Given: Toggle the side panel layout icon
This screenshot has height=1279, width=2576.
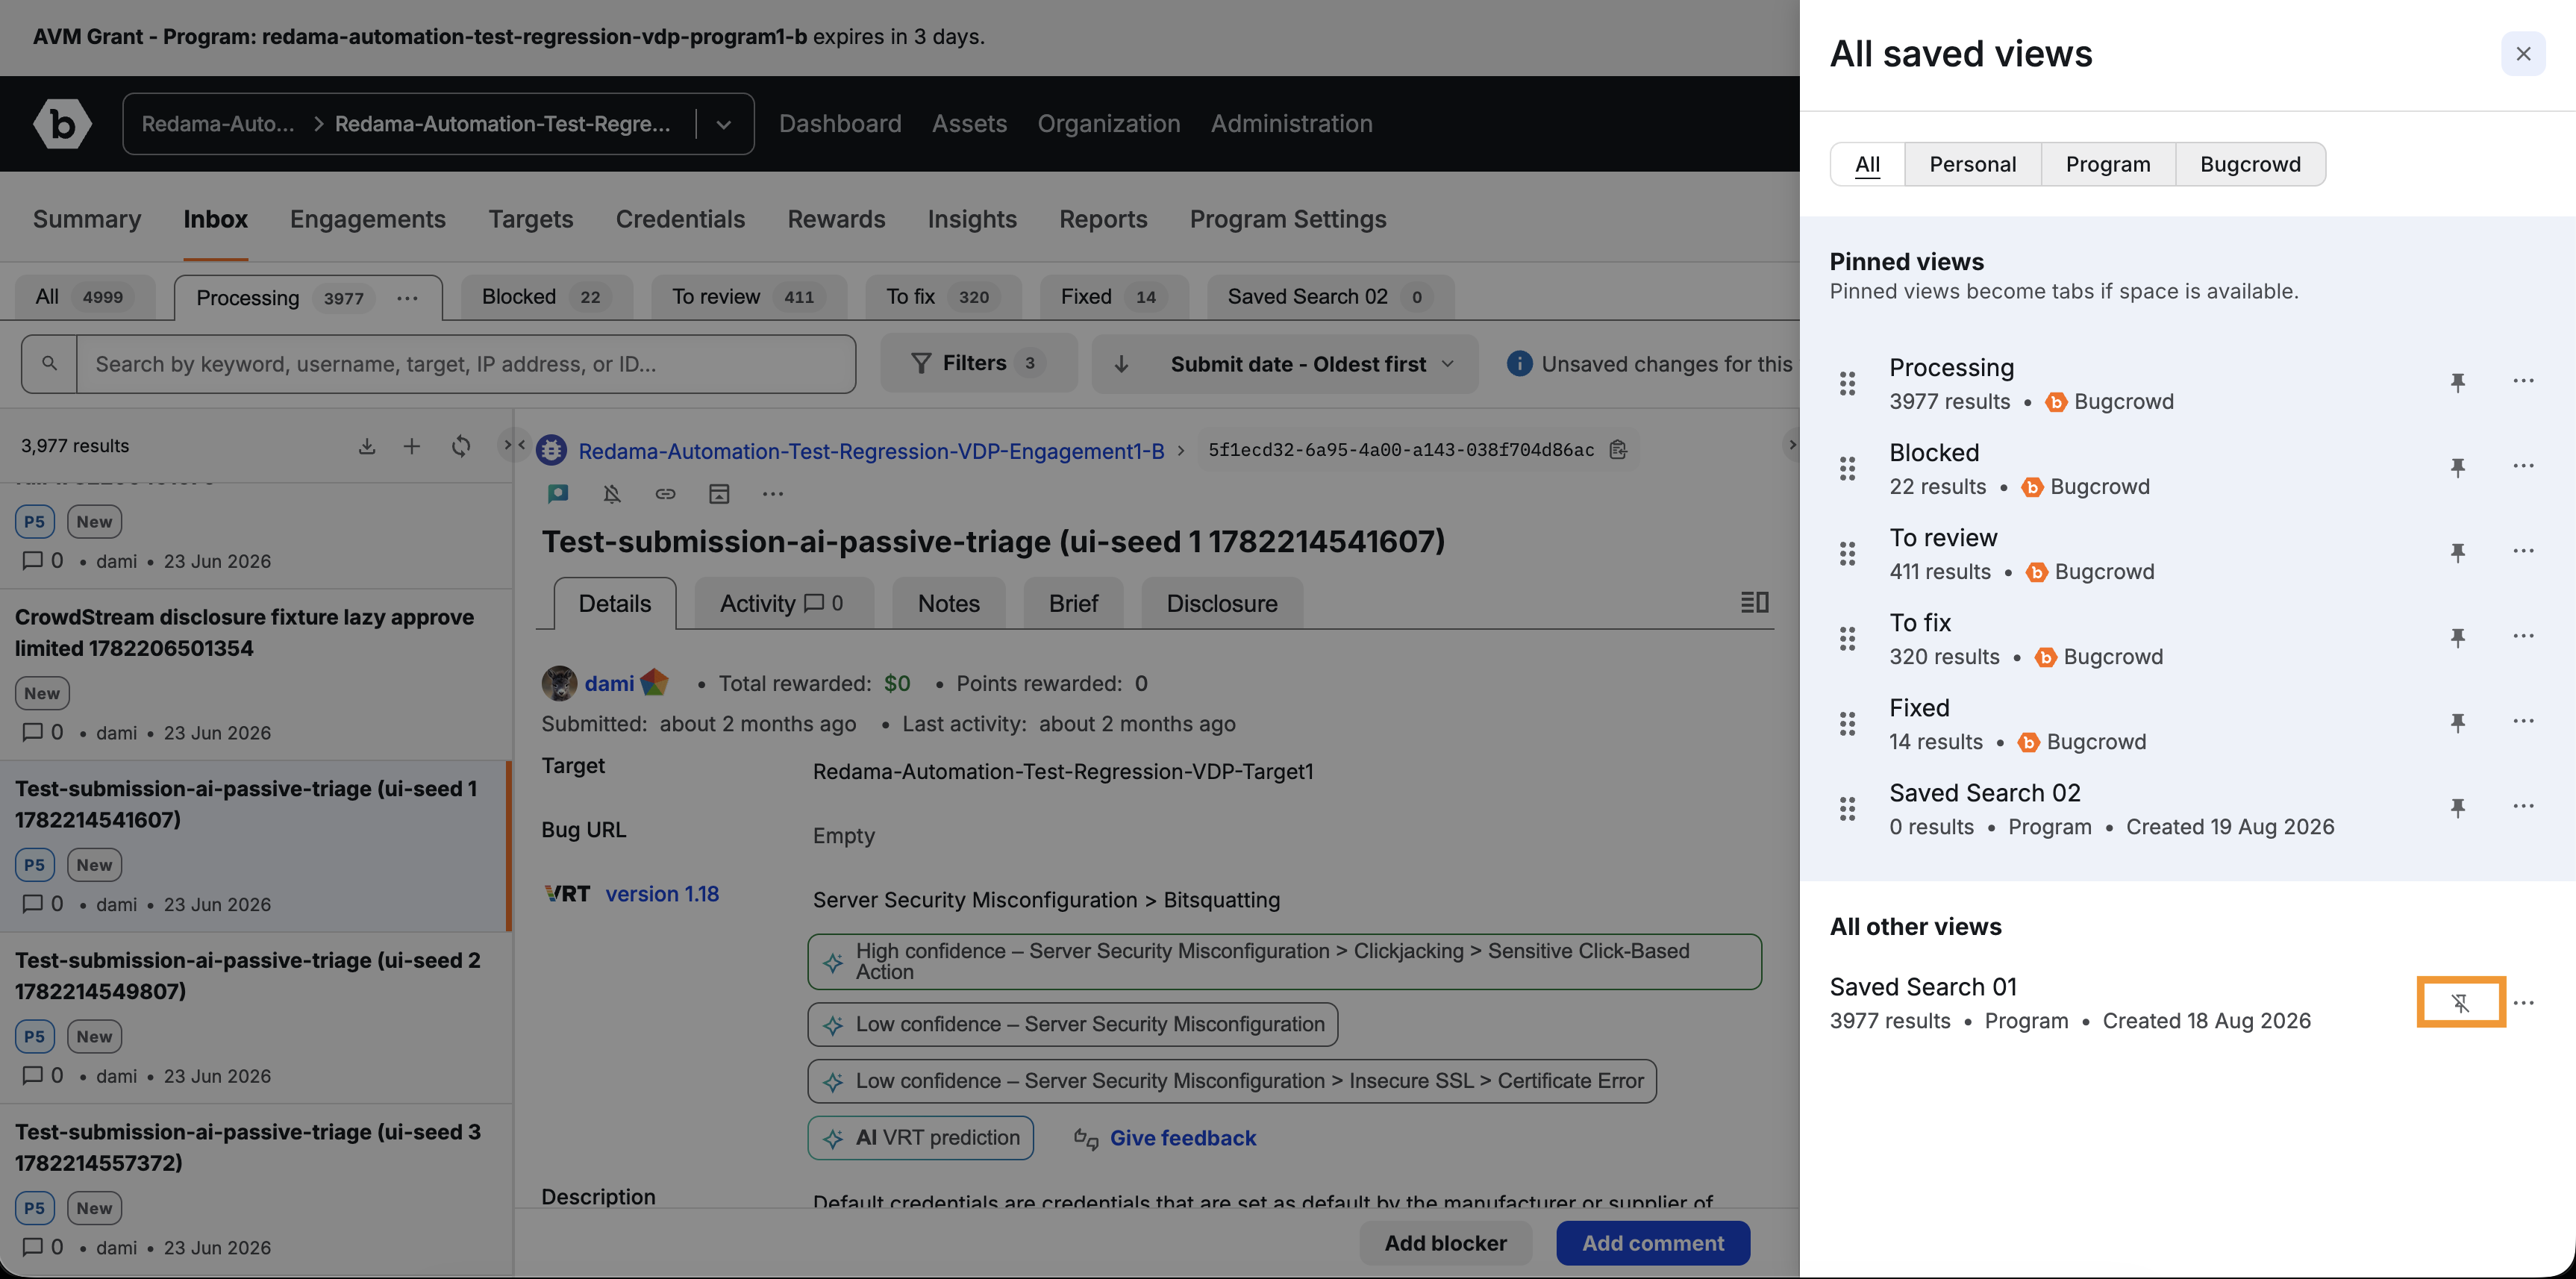Looking at the screenshot, I should (1755, 602).
